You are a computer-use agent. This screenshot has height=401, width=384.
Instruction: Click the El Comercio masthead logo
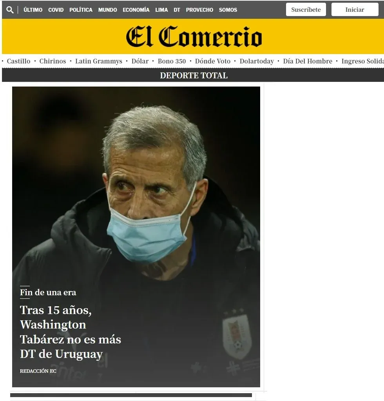coord(194,36)
